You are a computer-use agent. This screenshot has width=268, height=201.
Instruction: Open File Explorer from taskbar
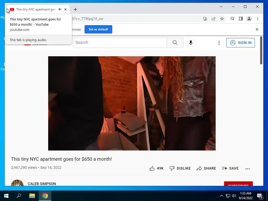(x=32, y=196)
